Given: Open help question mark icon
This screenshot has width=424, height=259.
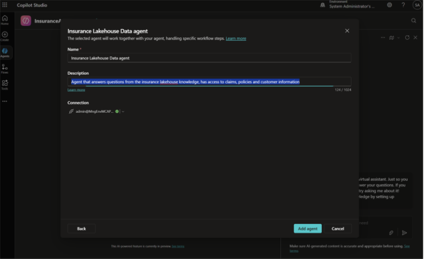Looking at the screenshot, I should coord(403,5).
